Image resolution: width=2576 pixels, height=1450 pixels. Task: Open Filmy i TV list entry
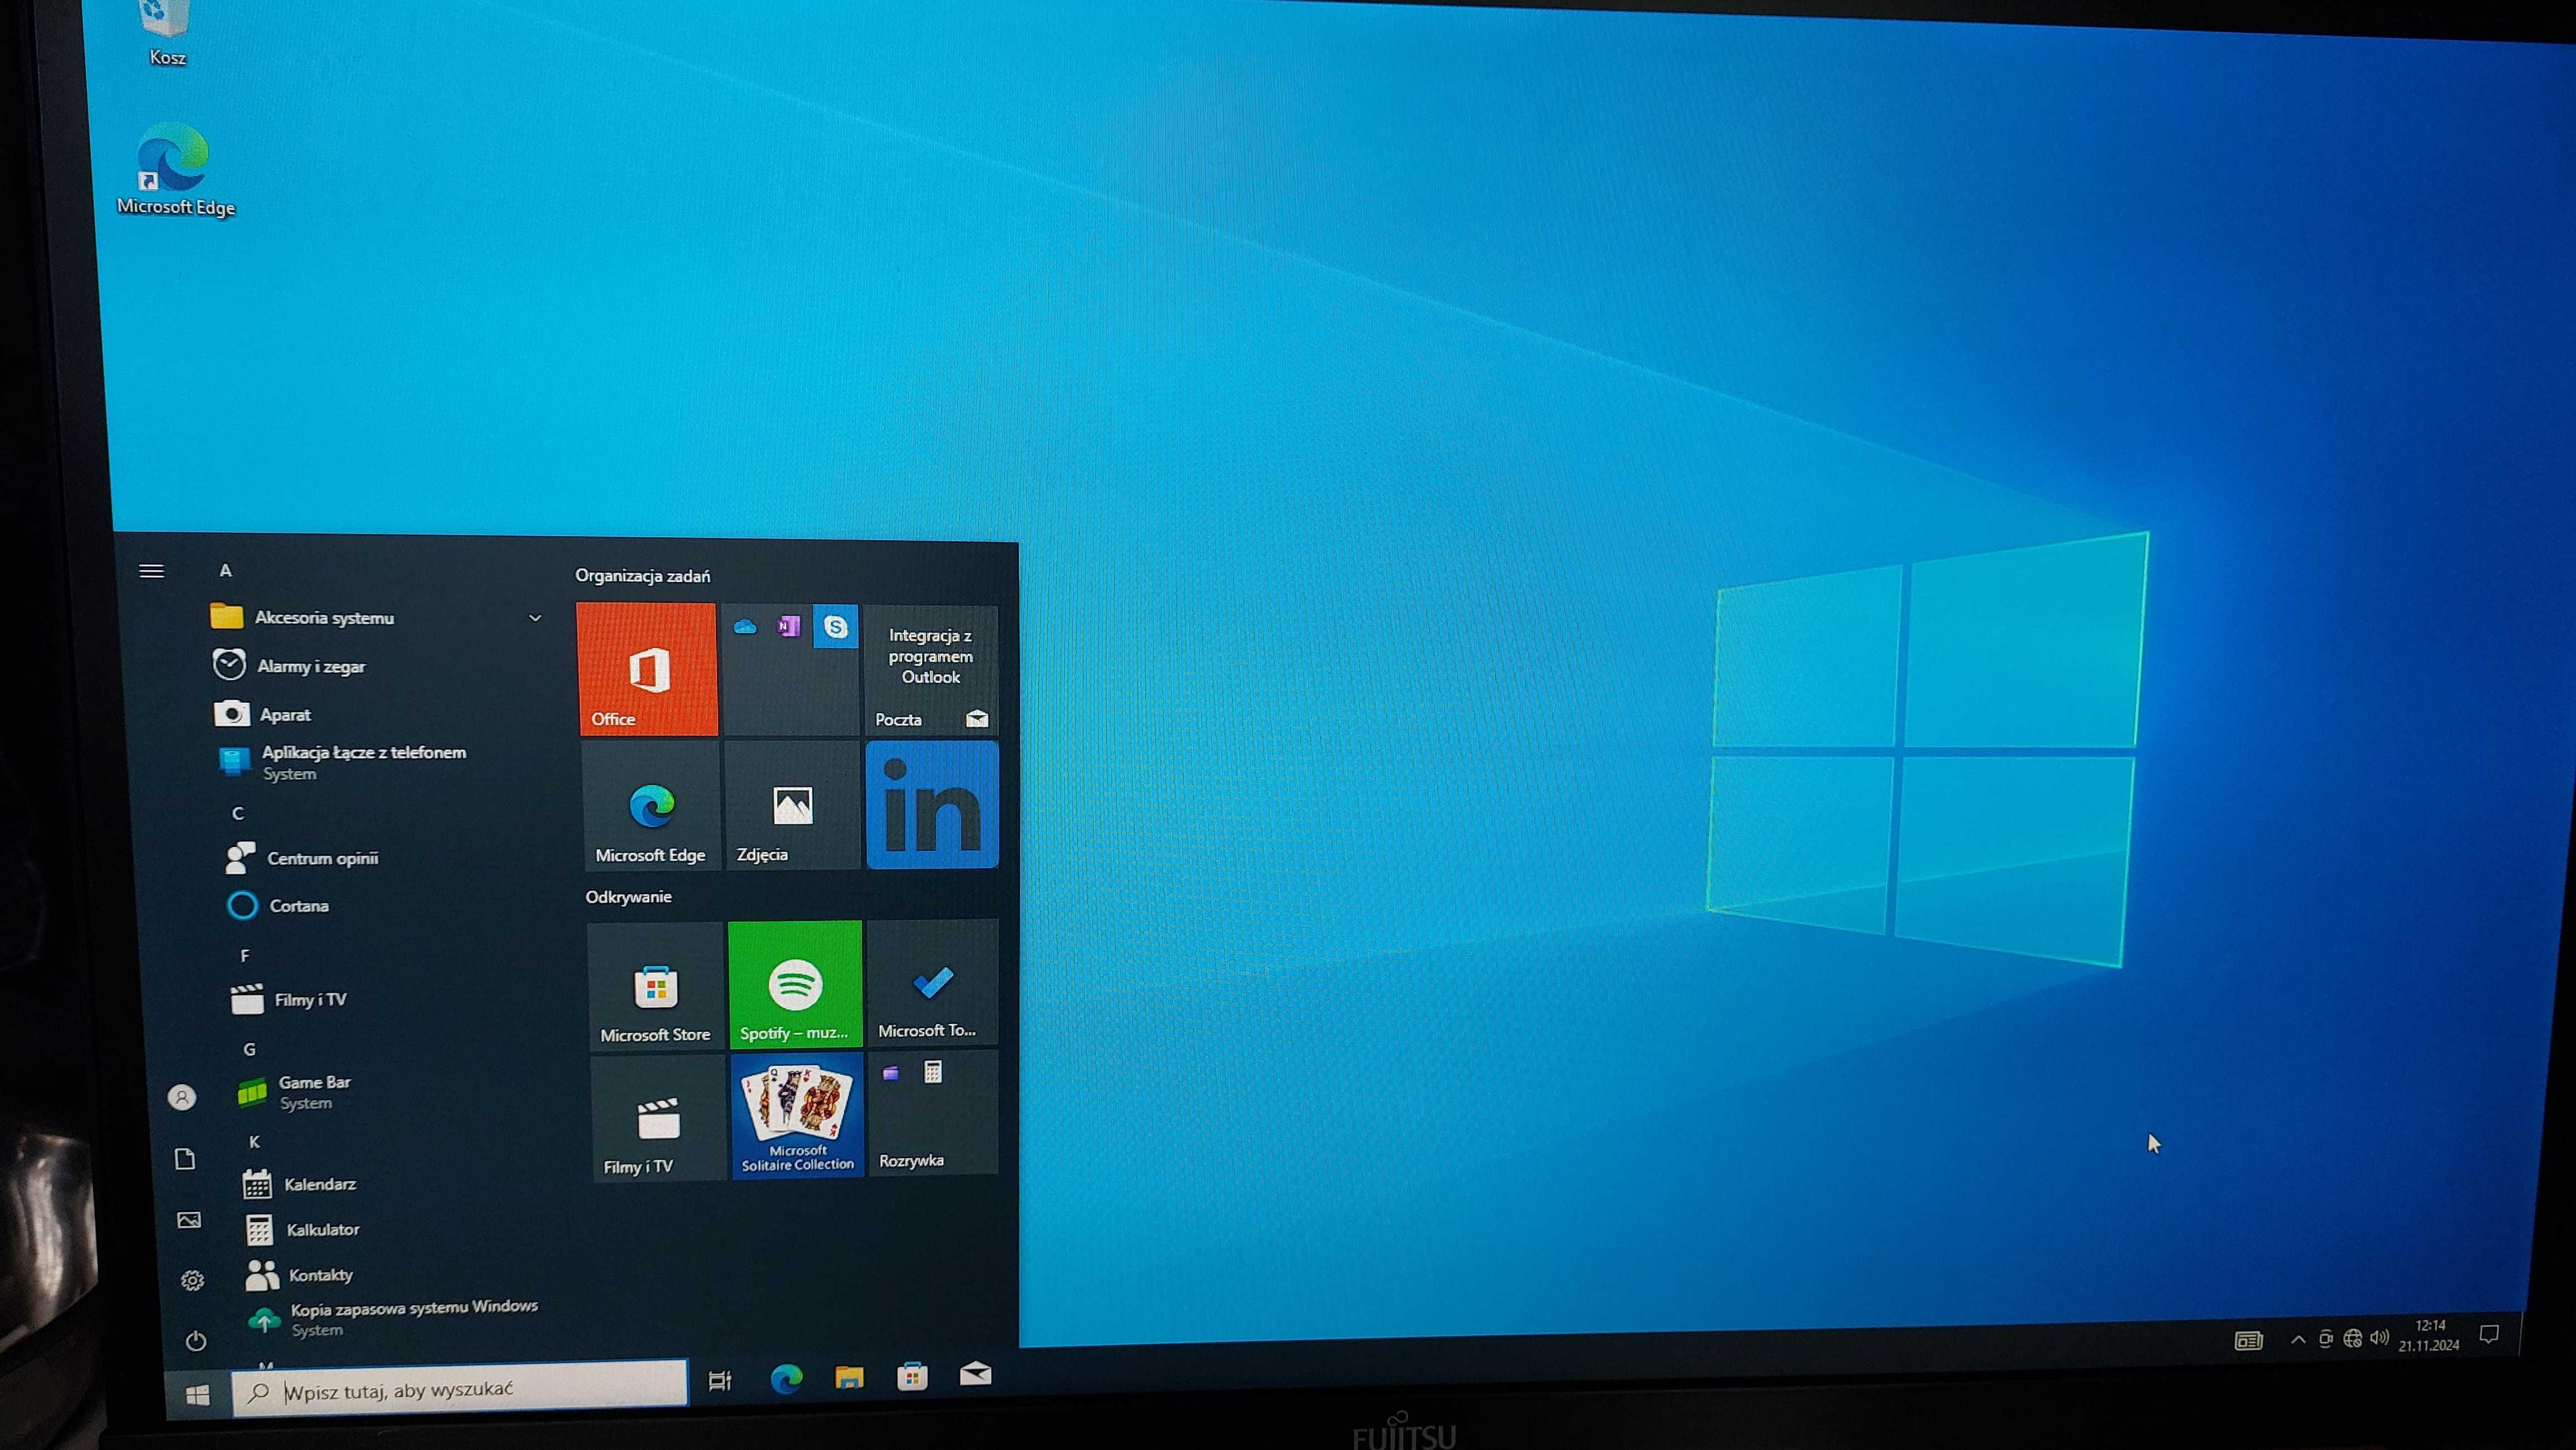[x=310, y=1000]
